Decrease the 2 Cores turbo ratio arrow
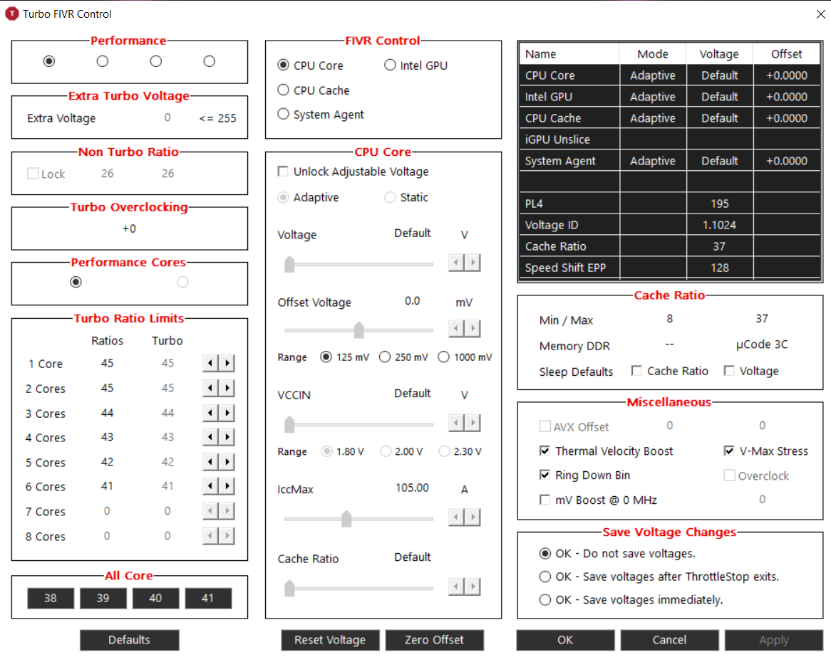Viewport: 831px width, 657px height. click(210, 388)
